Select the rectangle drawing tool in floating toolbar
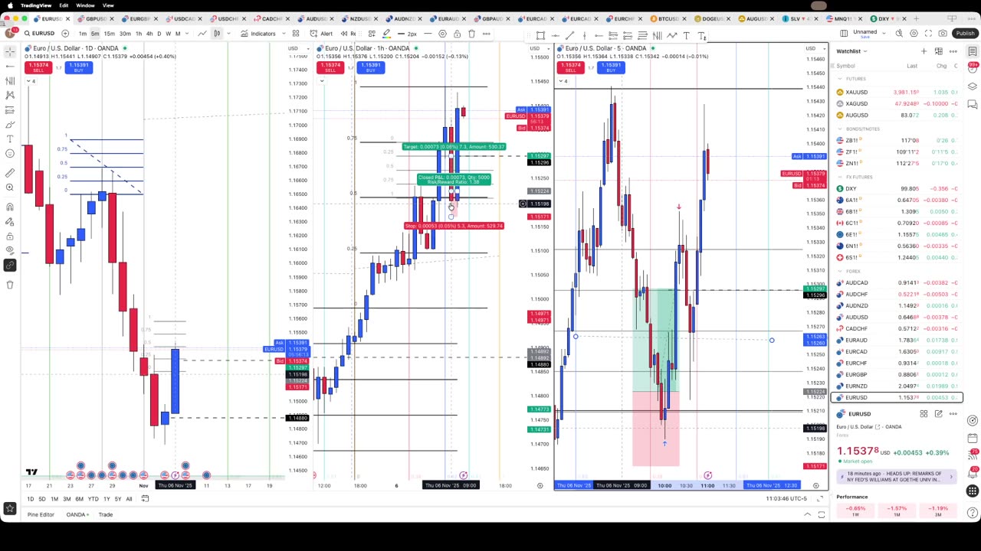The height and width of the screenshot is (551, 981). [x=540, y=35]
